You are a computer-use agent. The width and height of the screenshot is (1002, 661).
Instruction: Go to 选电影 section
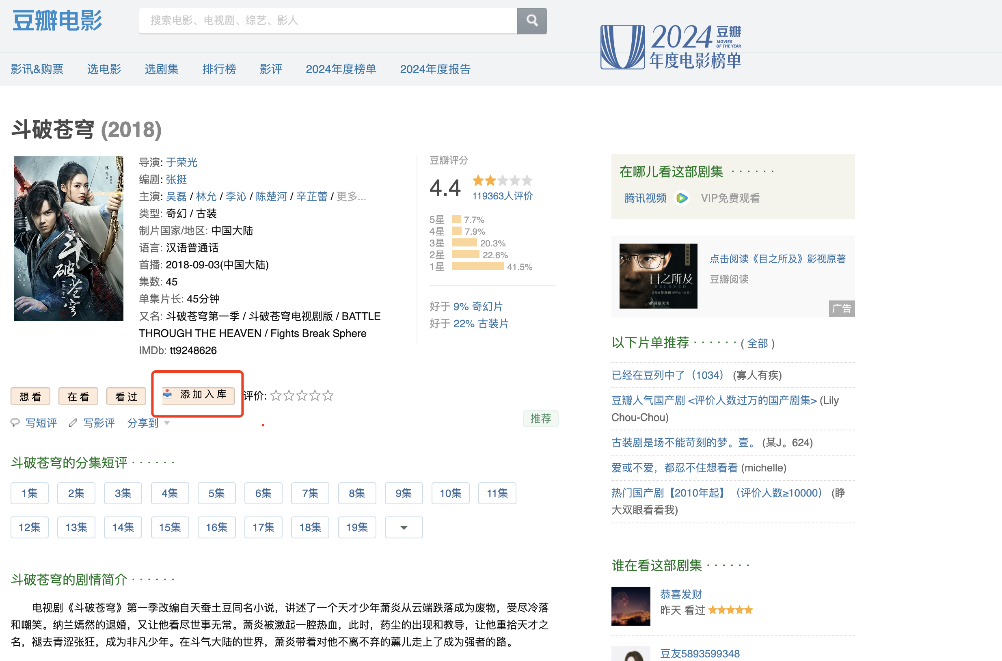[x=104, y=69]
